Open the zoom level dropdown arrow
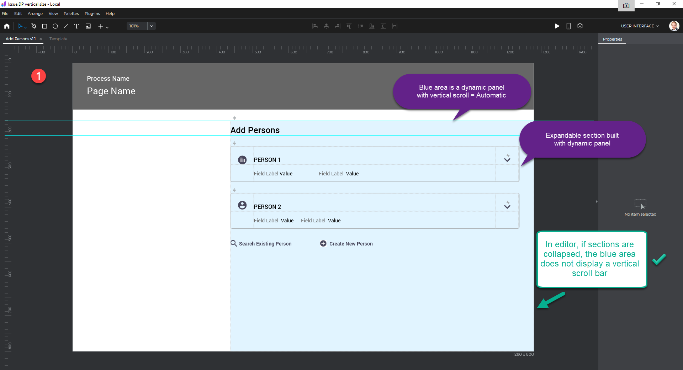The height and width of the screenshot is (370, 683). click(152, 26)
